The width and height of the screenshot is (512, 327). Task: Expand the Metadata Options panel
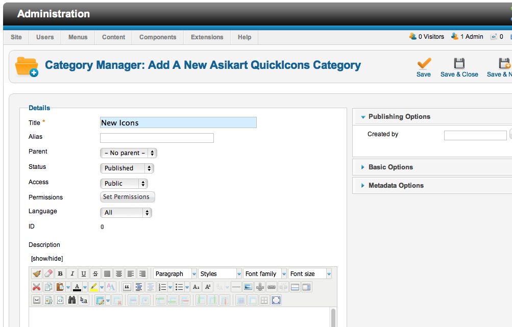pyautogui.click(x=396, y=185)
